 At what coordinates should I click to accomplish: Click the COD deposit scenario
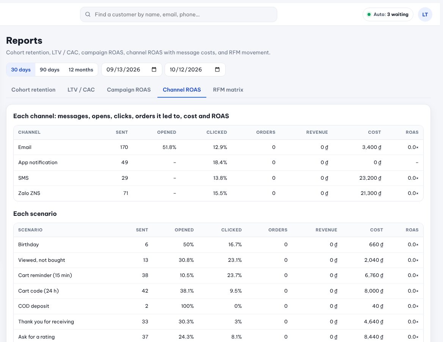(x=34, y=306)
